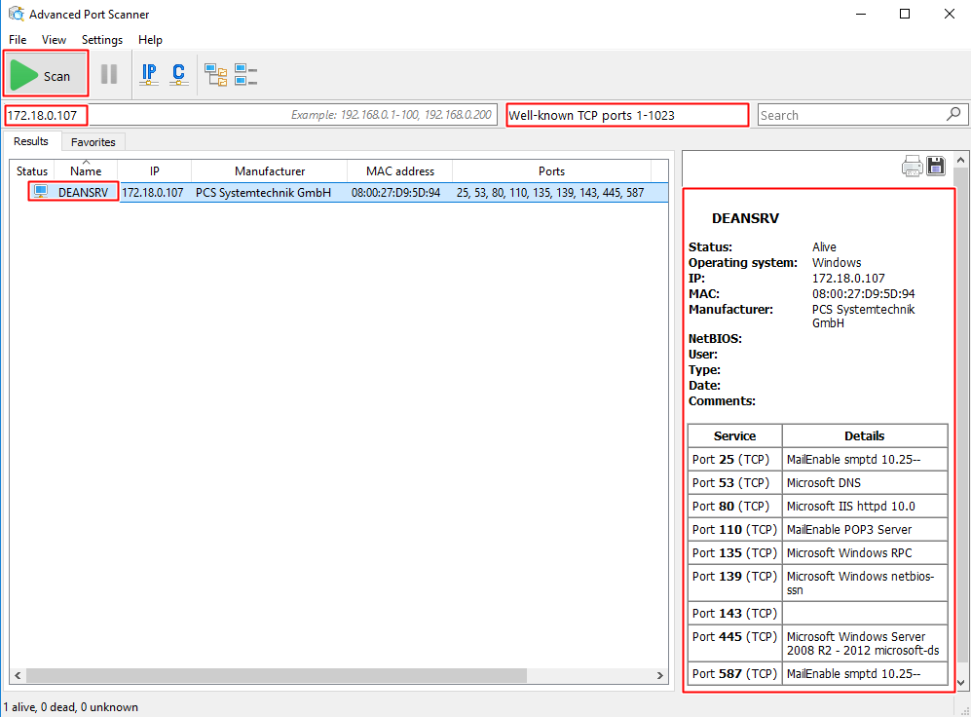Click Microsoft Windows netbios-ssn details cell

click(865, 583)
